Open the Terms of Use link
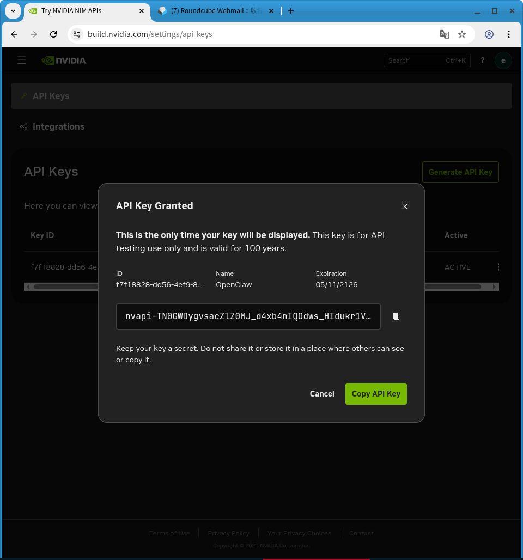This screenshot has width=523, height=560. [x=169, y=533]
